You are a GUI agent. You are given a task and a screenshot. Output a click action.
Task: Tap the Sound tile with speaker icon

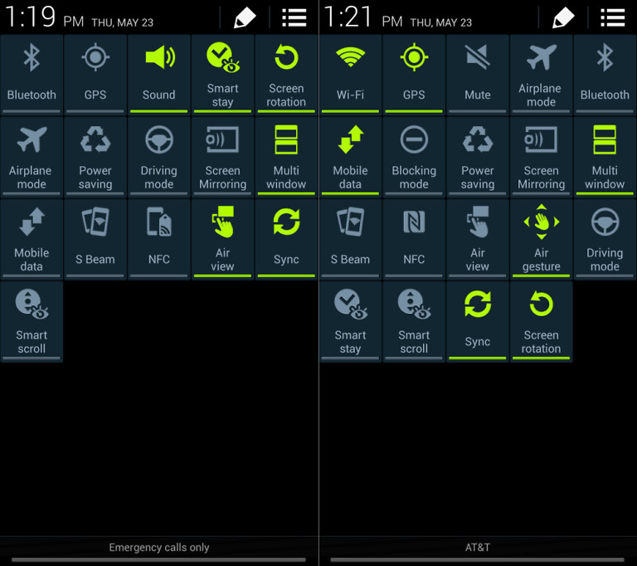158,73
